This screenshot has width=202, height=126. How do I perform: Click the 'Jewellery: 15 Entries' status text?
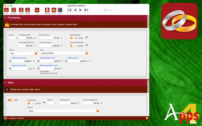[x=16, y=118]
